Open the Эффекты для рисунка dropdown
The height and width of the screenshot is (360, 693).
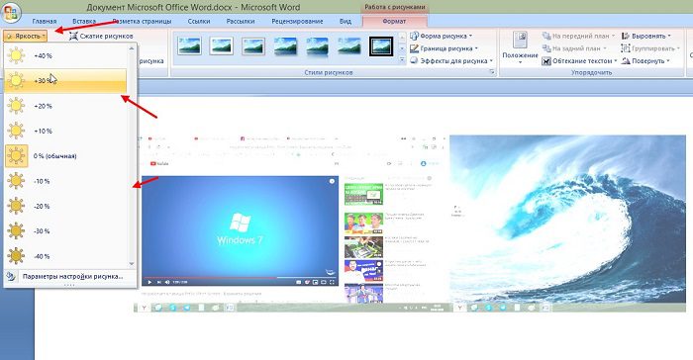point(450,61)
